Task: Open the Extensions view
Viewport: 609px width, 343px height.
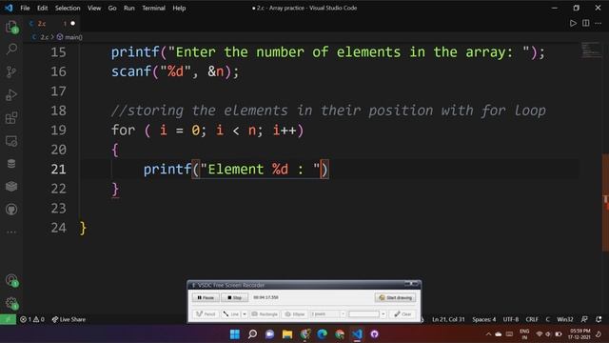Action: click(x=11, y=118)
